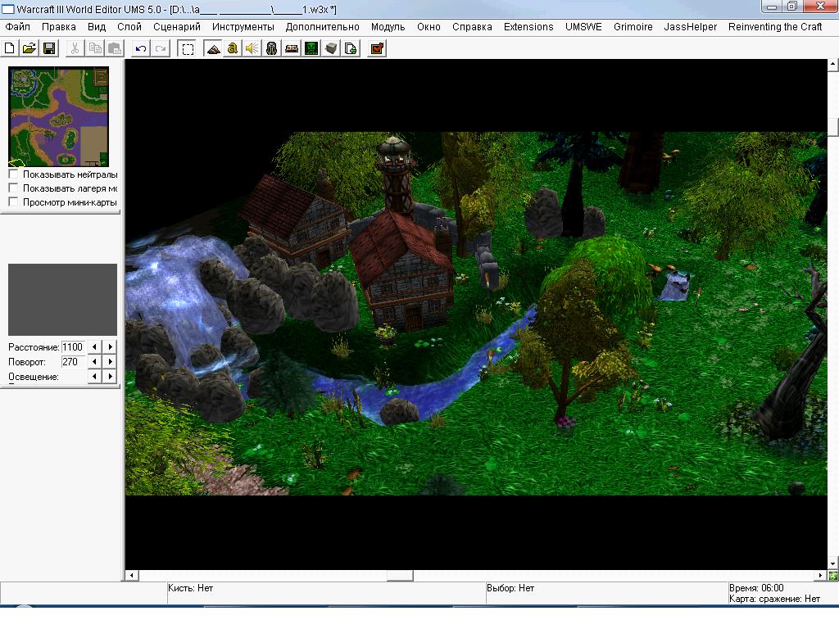Decrease Расстояние with left arrow
The height and width of the screenshot is (629, 839).
[95, 346]
